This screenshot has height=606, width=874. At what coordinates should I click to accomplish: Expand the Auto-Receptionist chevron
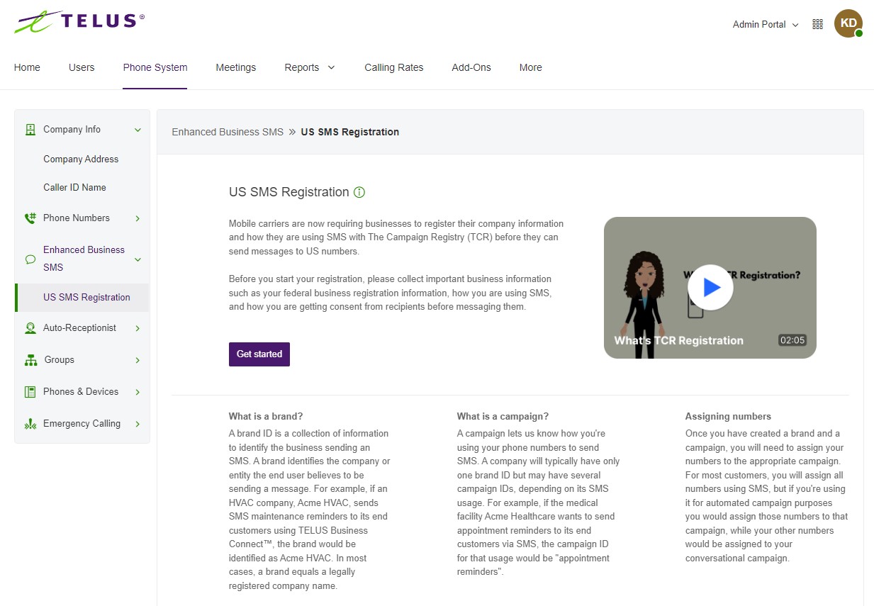(x=138, y=328)
